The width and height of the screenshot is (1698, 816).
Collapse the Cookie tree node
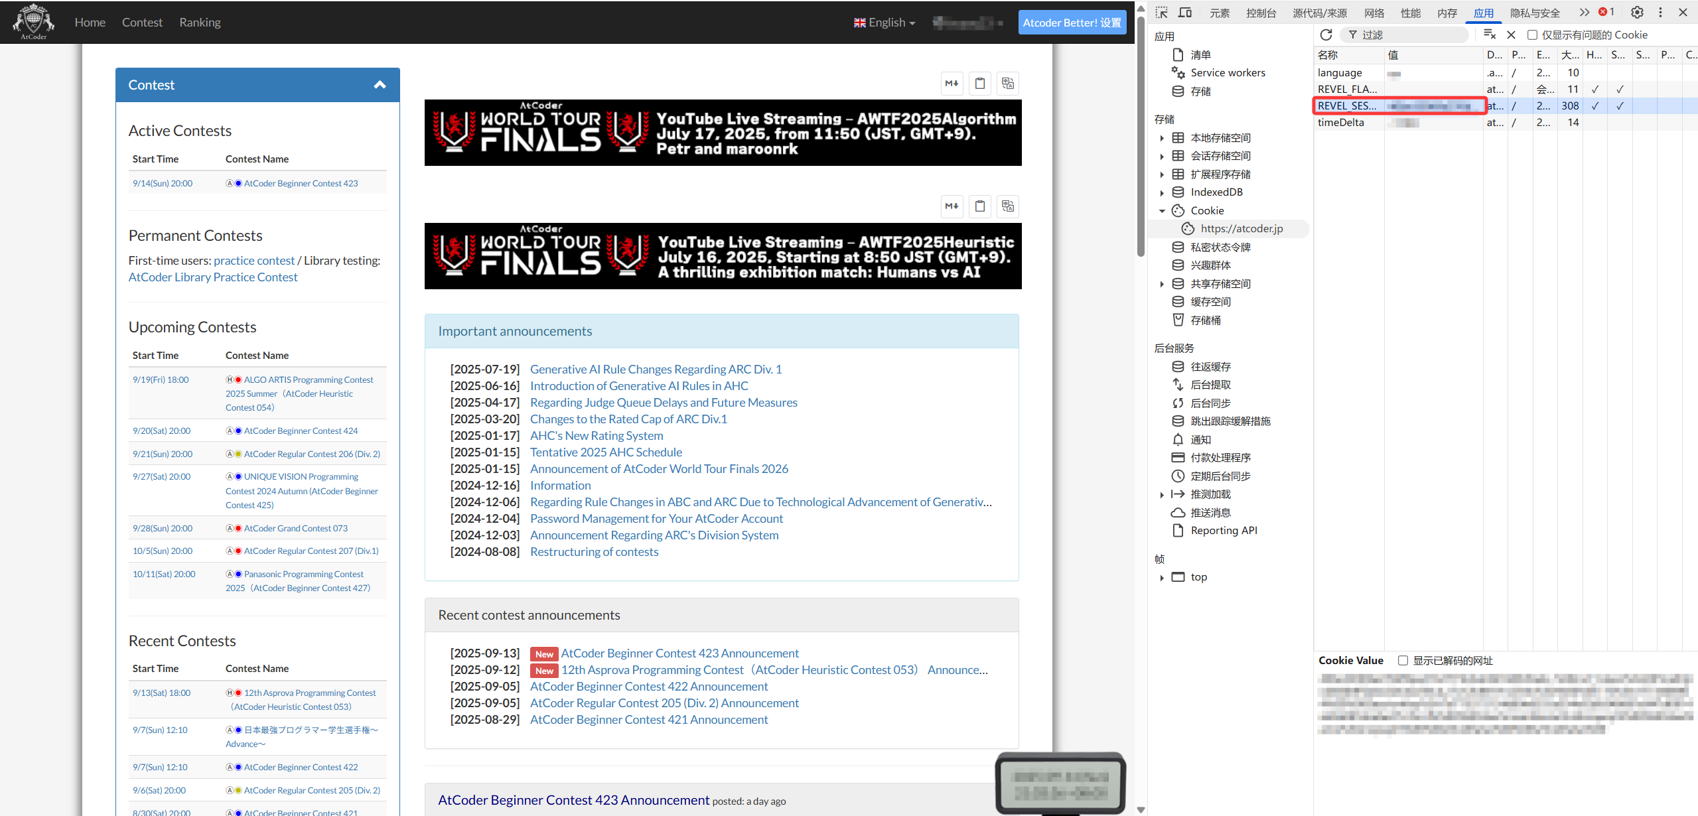pyautogui.click(x=1162, y=211)
